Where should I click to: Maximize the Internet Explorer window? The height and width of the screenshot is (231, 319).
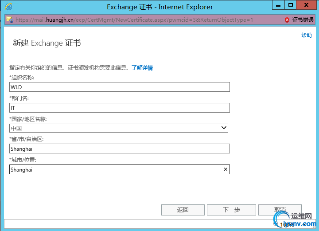(x=291, y=5)
